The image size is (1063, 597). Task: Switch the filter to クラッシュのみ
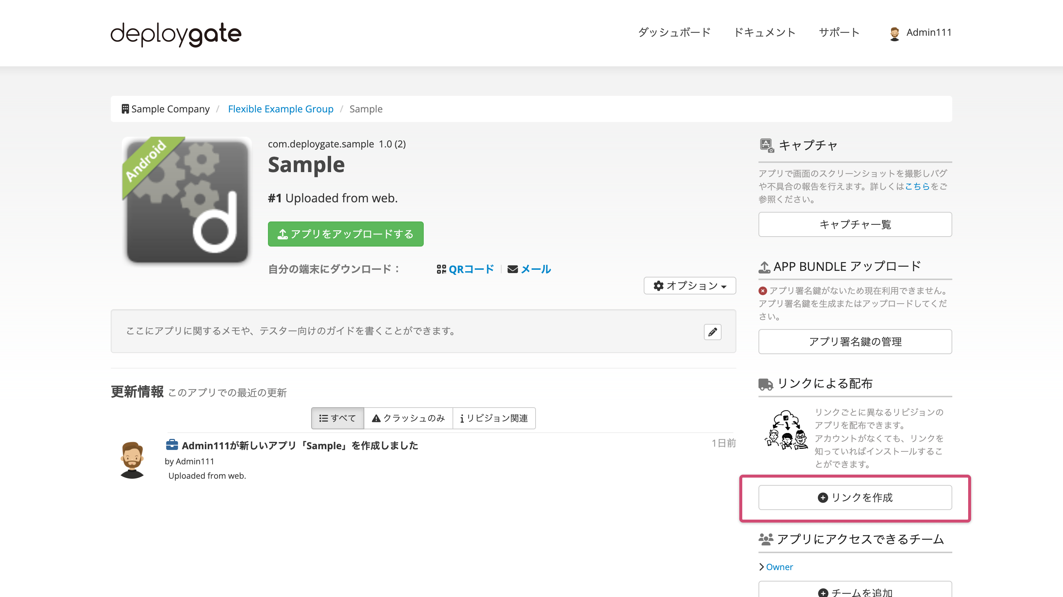tap(408, 418)
